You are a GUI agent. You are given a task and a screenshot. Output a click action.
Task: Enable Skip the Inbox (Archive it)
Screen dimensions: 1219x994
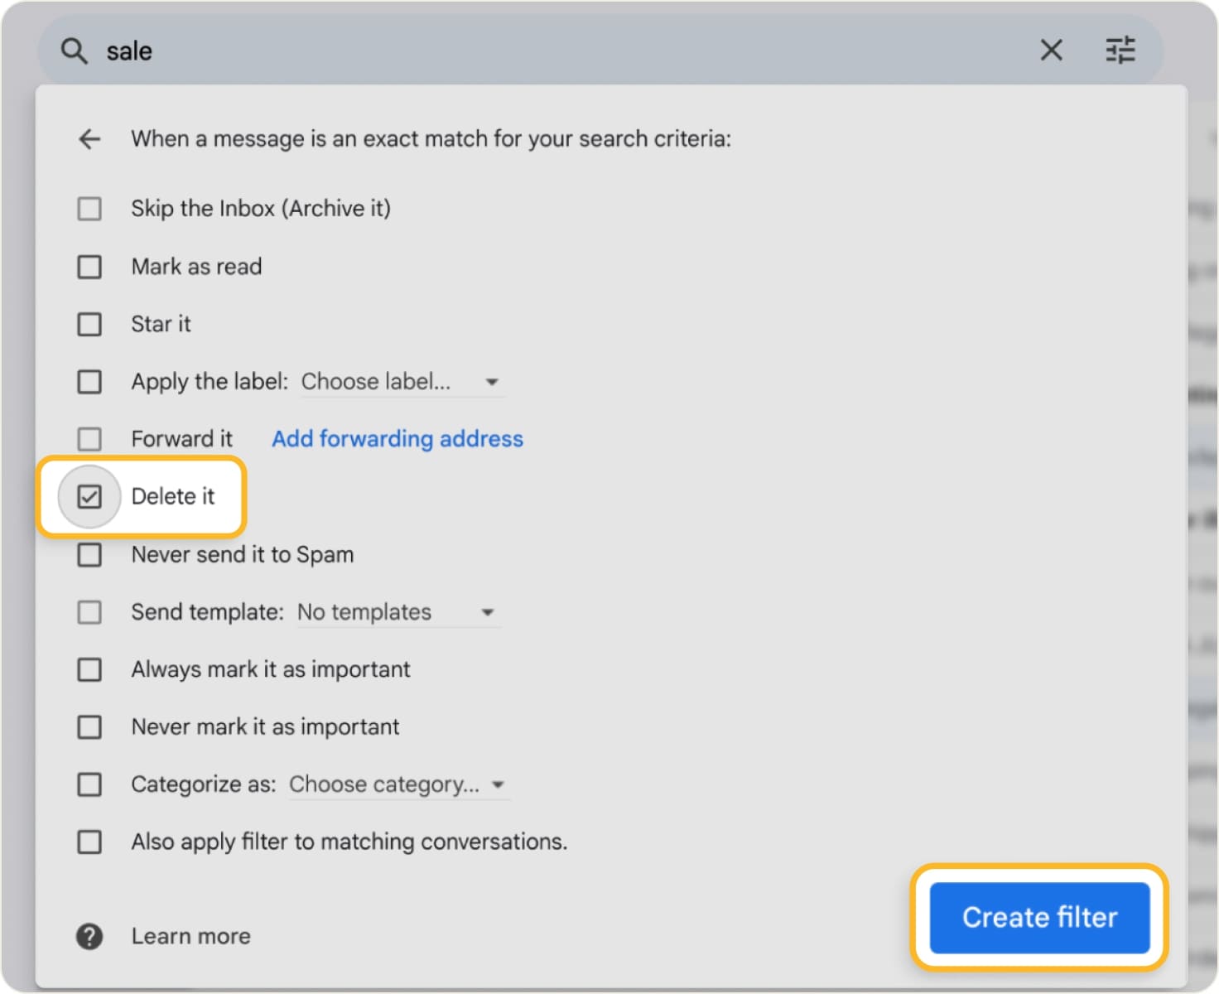89,209
